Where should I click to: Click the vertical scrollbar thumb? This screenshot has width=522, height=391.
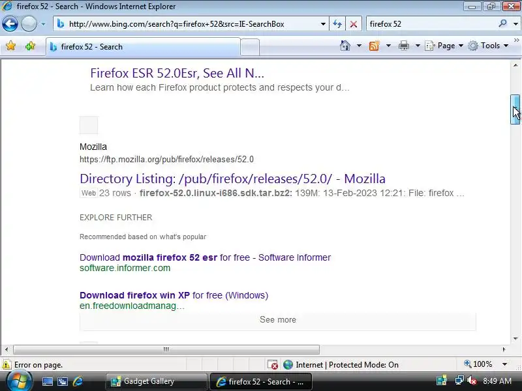click(x=515, y=109)
